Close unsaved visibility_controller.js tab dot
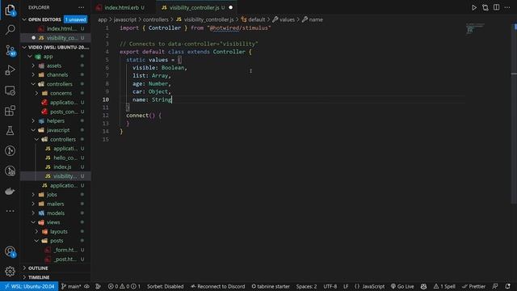 click(x=231, y=7)
